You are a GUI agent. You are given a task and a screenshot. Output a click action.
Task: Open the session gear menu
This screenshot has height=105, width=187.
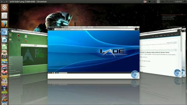point(185,2)
